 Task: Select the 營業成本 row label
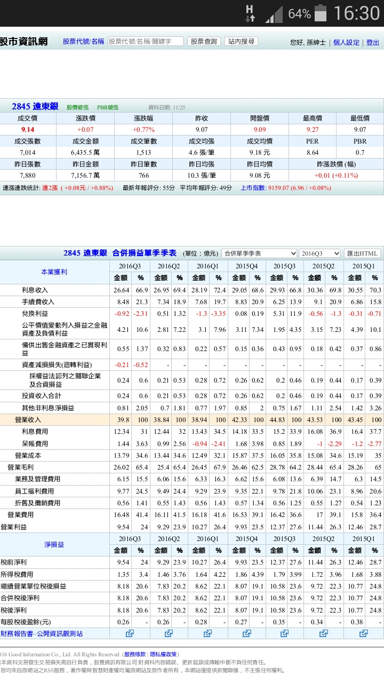[28, 456]
